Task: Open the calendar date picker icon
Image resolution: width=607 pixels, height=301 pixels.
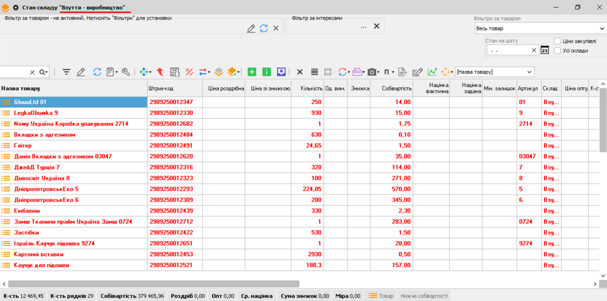Action: click(544, 50)
